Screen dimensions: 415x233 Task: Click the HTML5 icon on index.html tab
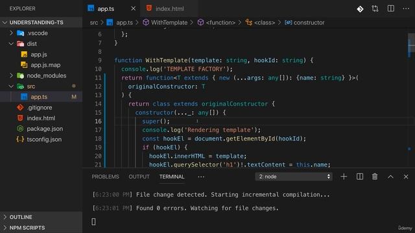[x=149, y=8]
